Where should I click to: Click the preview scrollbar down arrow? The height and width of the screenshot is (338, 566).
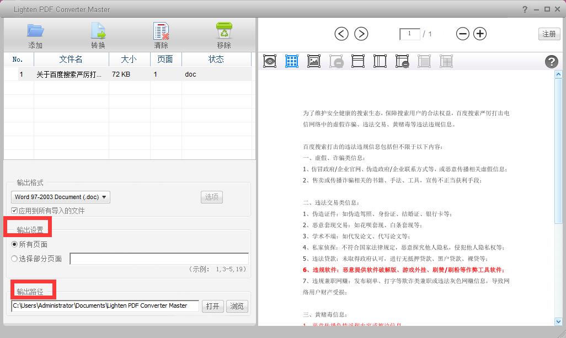point(558,321)
